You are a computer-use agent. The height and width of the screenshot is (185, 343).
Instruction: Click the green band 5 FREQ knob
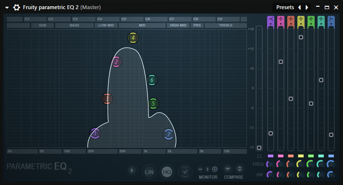pos(310,164)
